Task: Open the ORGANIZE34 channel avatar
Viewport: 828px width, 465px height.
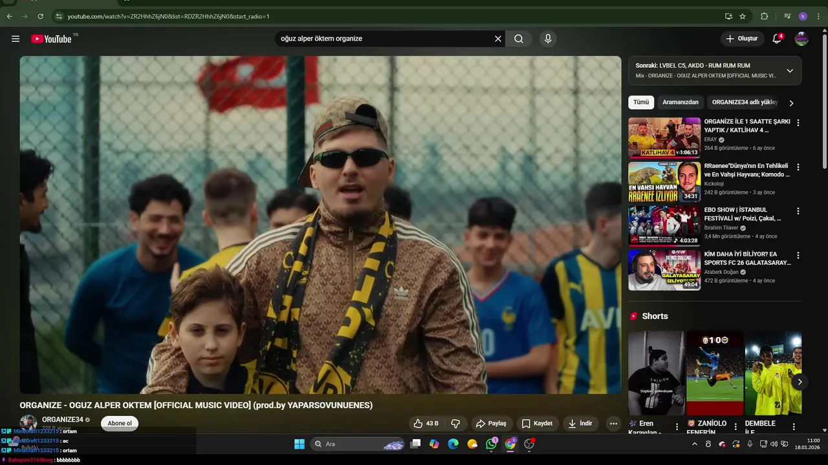Action: (x=28, y=423)
